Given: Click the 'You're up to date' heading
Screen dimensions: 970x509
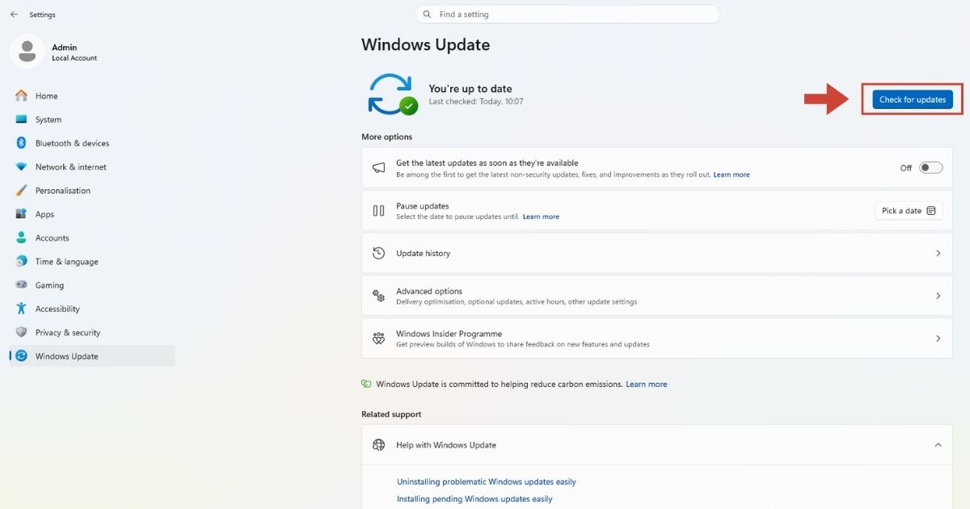Looking at the screenshot, I should [470, 89].
